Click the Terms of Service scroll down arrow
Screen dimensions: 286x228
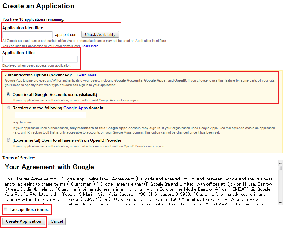pos(280,203)
